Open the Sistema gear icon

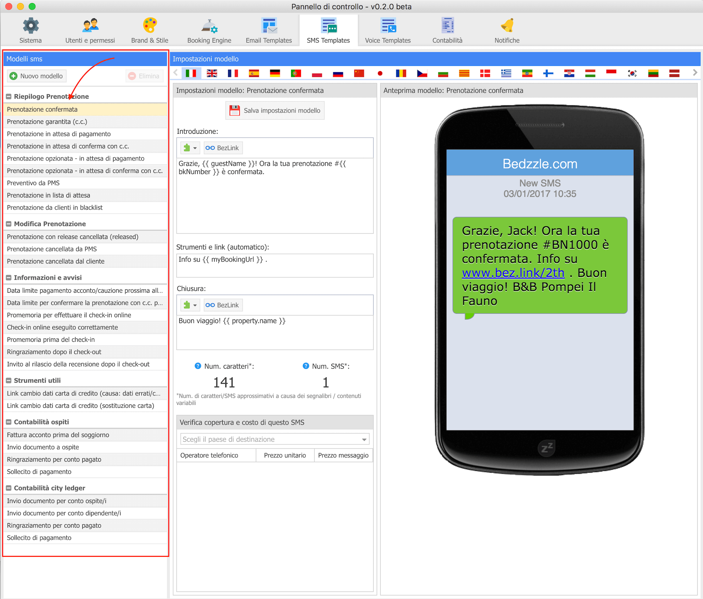pos(31,26)
